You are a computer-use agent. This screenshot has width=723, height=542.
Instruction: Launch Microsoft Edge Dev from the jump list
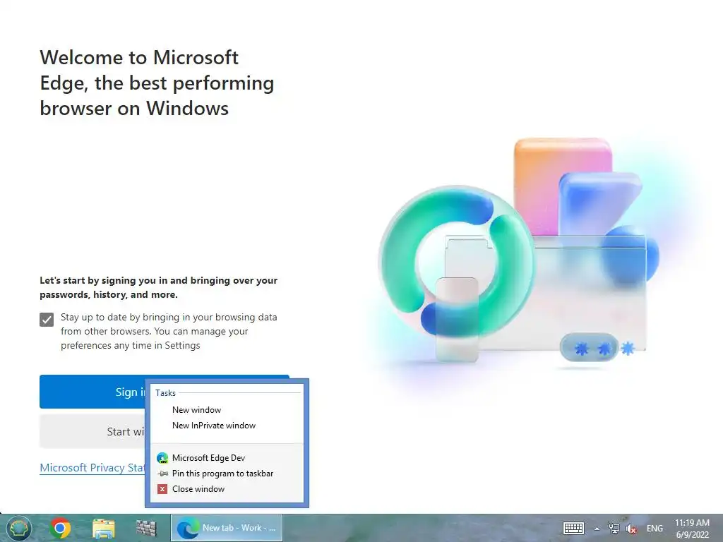[x=227, y=457]
